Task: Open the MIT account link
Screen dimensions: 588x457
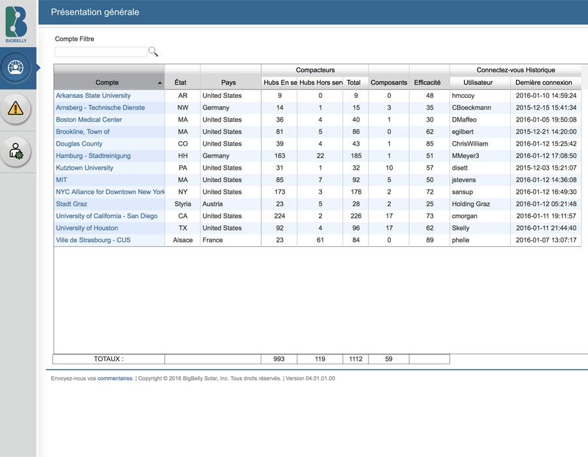Action: pos(61,180)
